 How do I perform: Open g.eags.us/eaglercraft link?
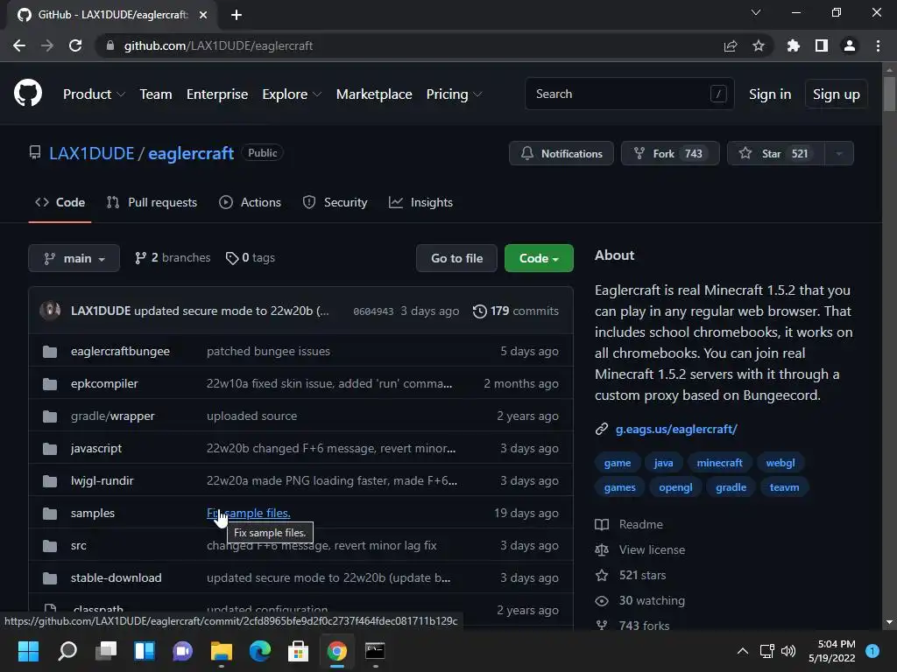coord(676,429)
